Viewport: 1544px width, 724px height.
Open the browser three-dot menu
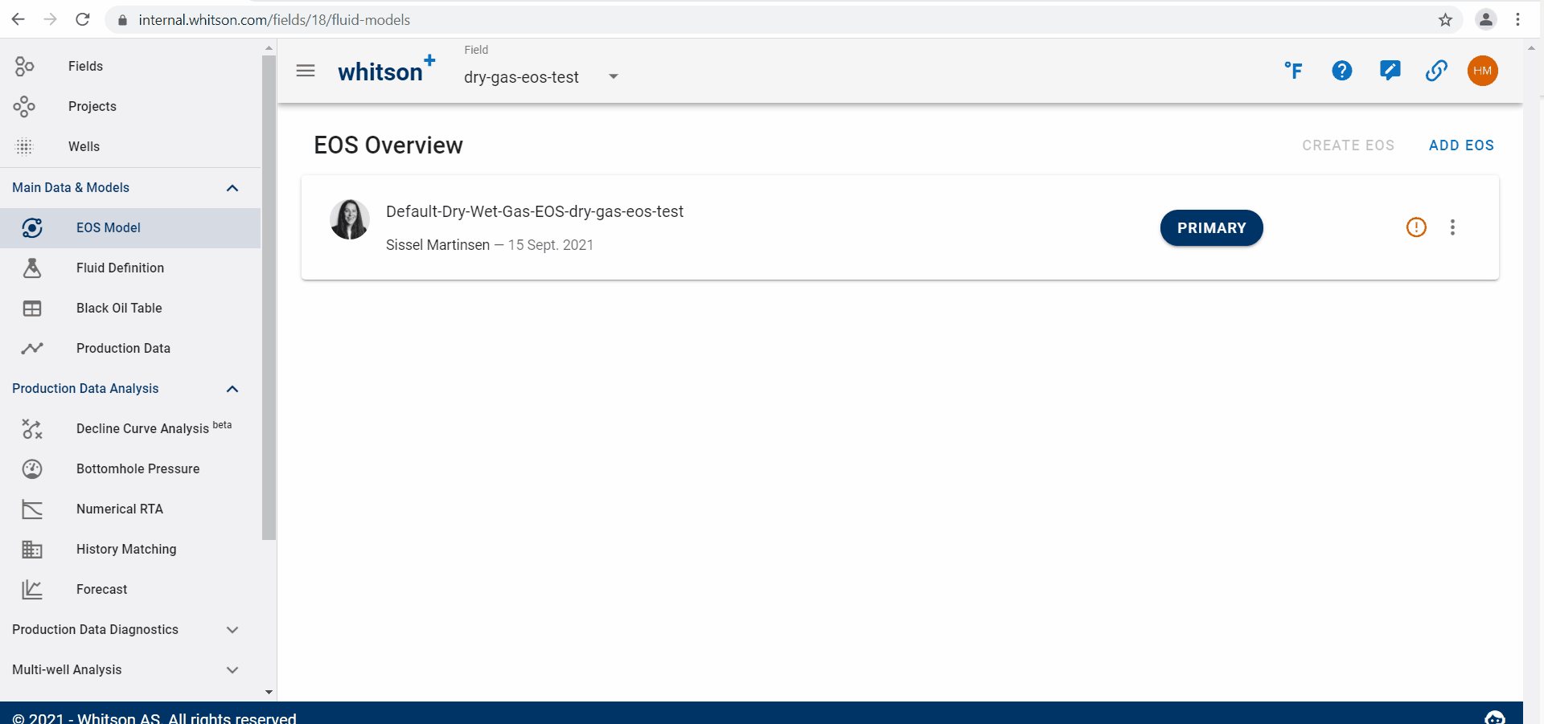1517,19
